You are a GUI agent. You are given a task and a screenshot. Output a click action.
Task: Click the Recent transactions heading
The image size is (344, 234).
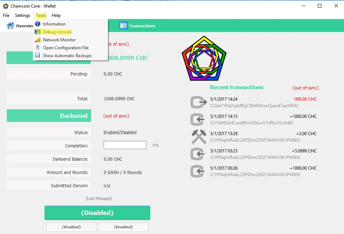pos(236,87)
